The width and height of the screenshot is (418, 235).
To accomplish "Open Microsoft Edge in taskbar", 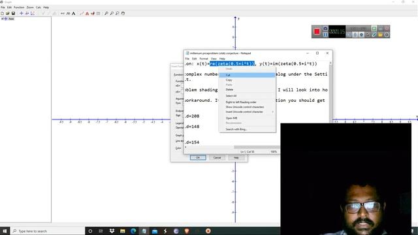I will click(133, 231).
